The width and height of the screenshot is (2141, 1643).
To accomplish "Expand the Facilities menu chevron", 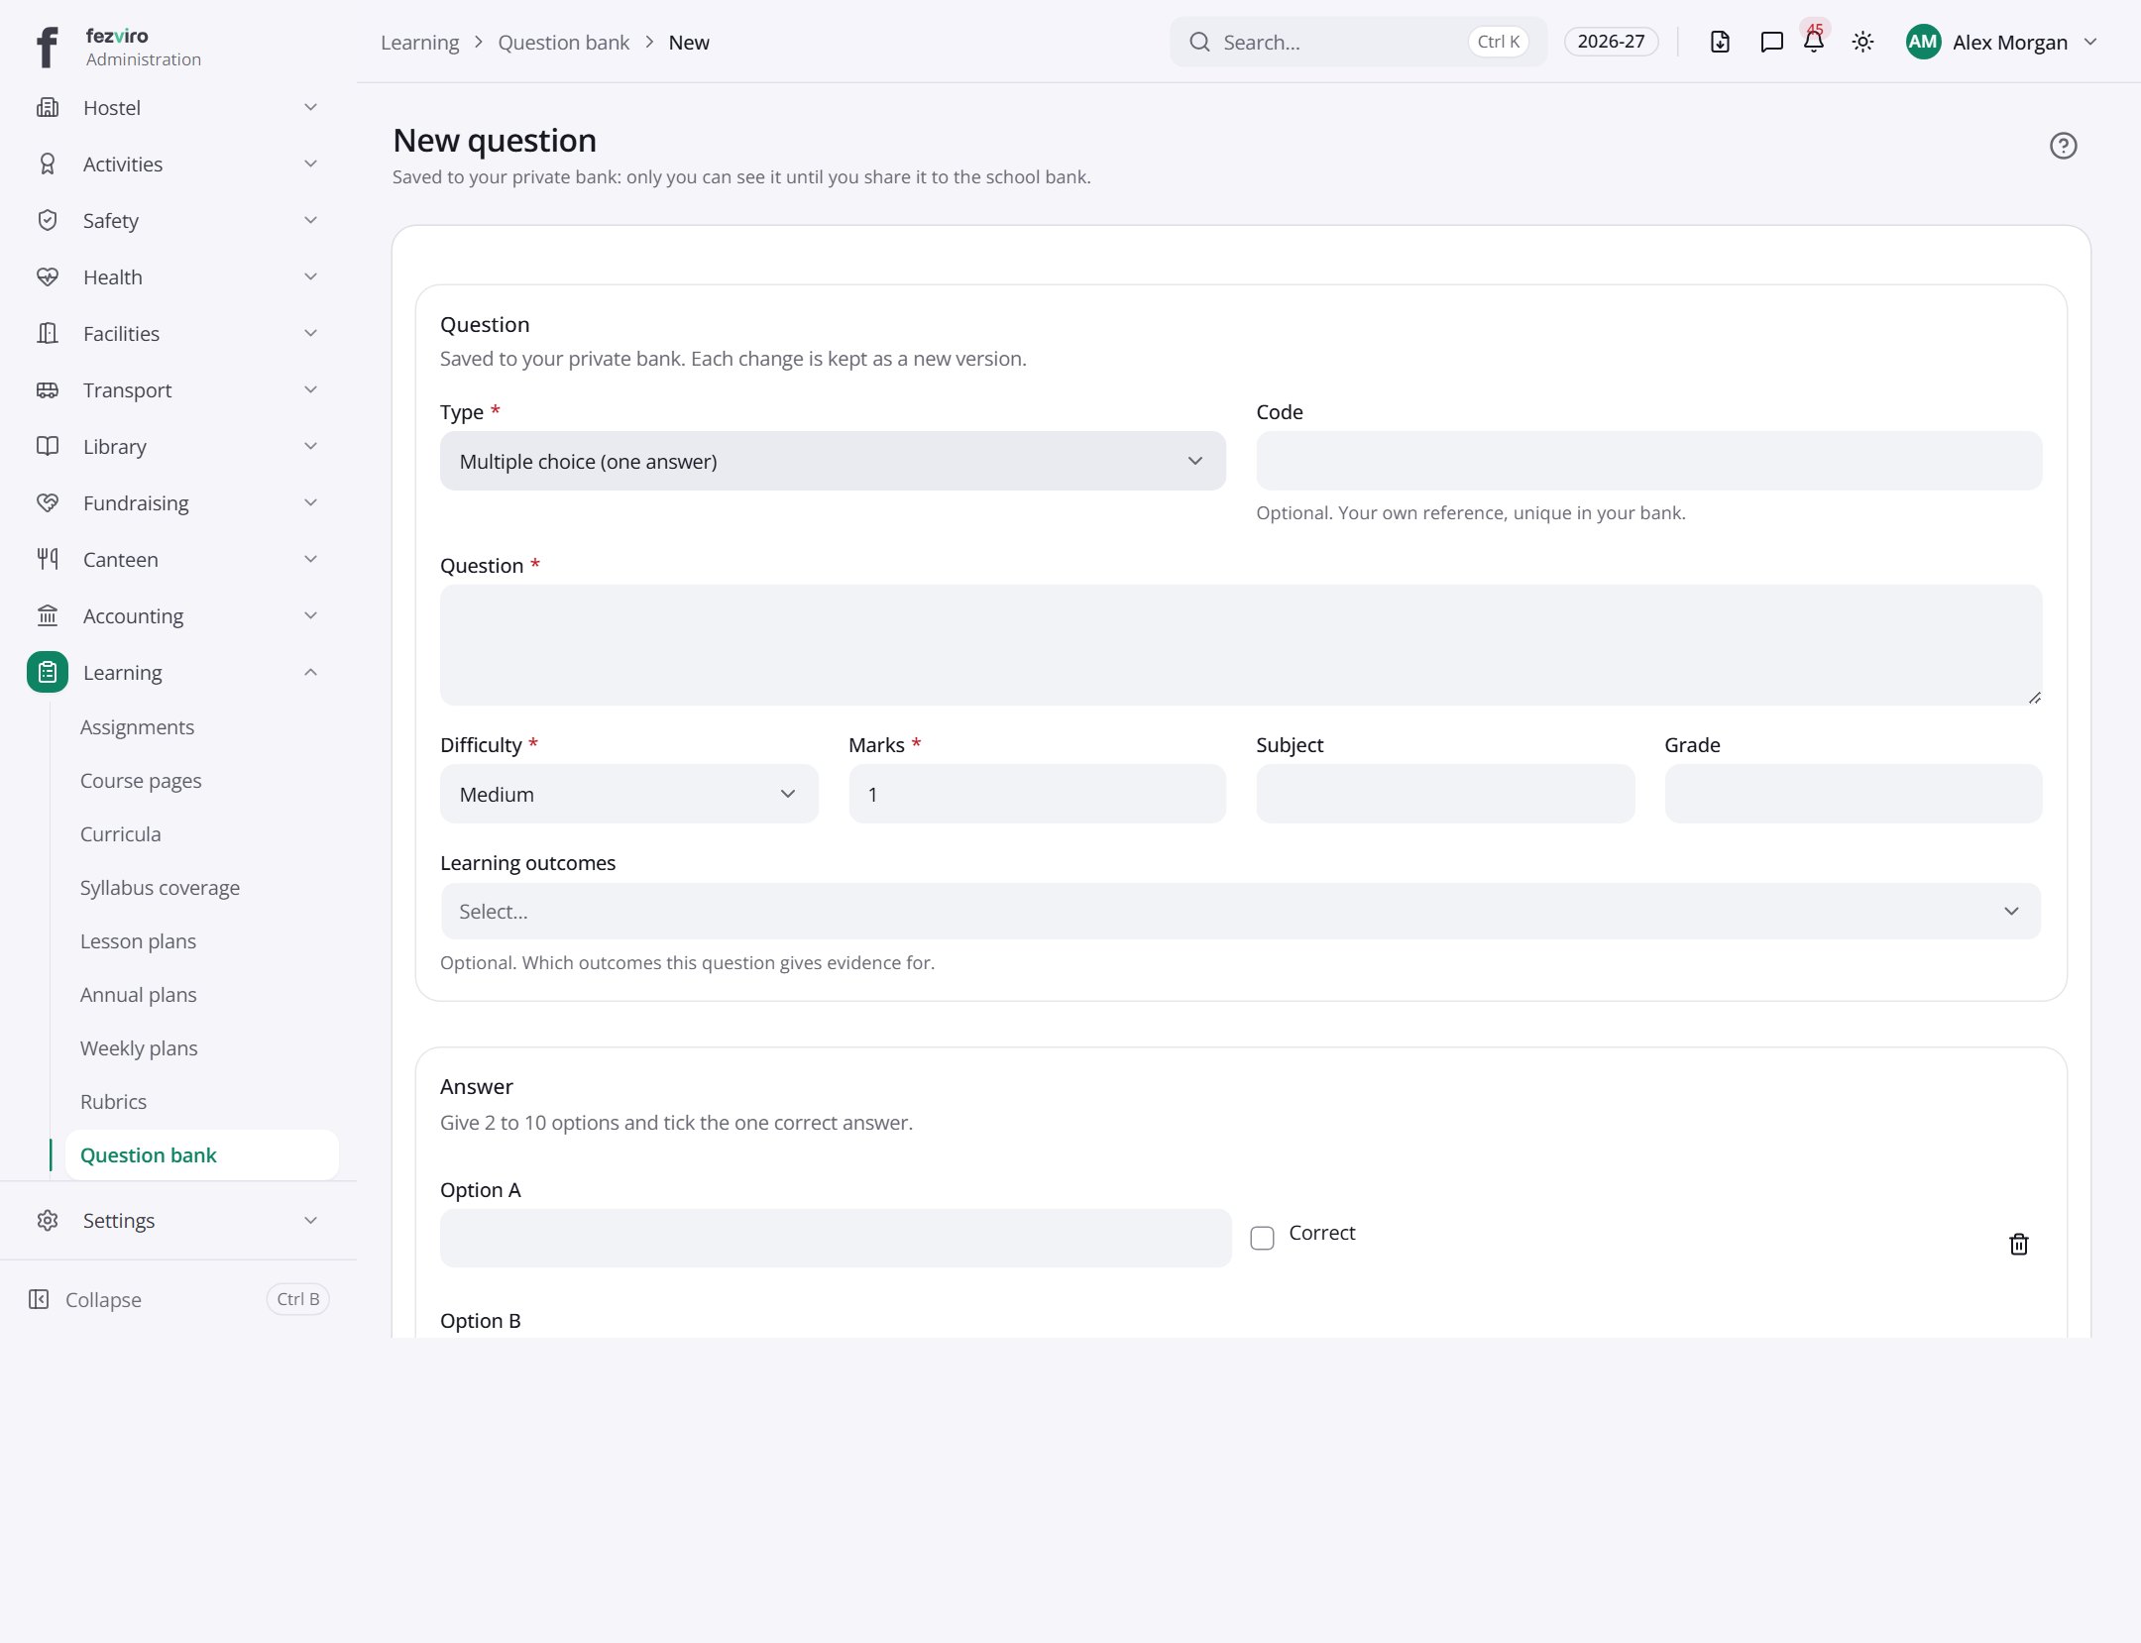I will pos(310,333).
